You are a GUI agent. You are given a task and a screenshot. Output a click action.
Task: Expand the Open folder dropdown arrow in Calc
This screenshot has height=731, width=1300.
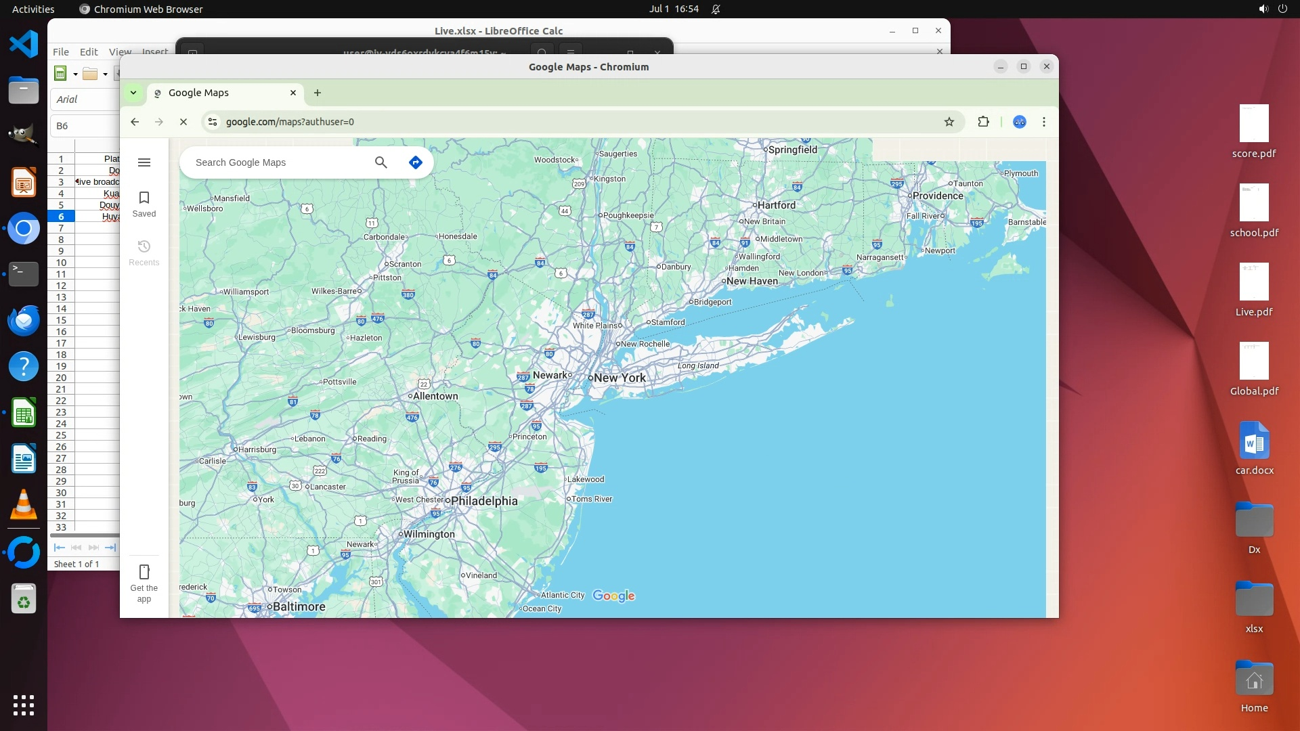(x=106, y=74)
